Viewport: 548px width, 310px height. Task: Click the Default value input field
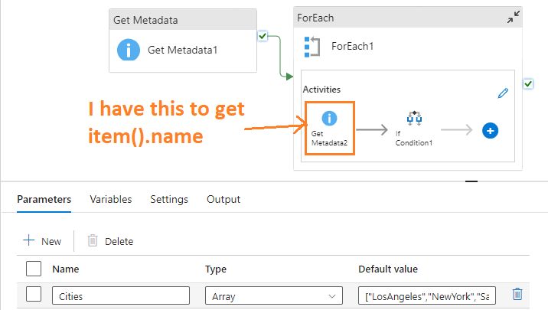point(427,295)
